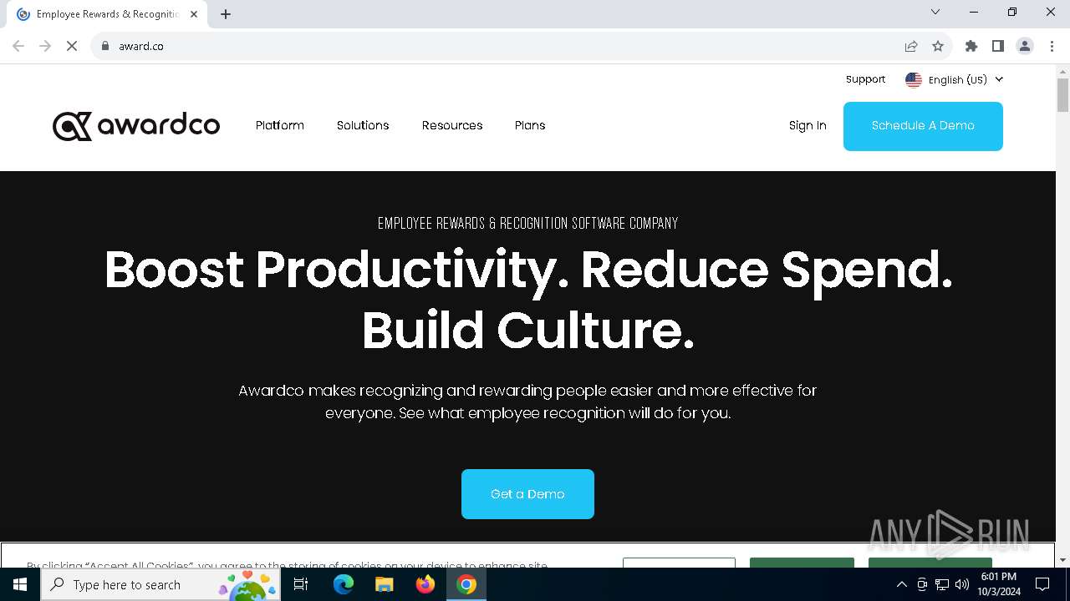Launch Microsoft Edge from taskbar
This screenshot has height=601, width=1070.
pyautogui.click(x=344, y=584)
